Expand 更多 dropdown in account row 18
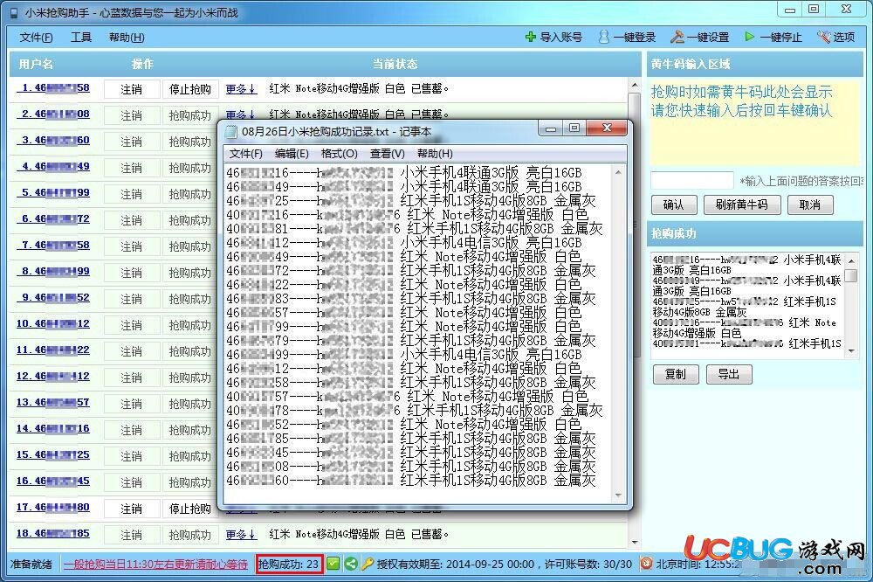The width and height of the screenshot is (873, 582). click(241, 534)
